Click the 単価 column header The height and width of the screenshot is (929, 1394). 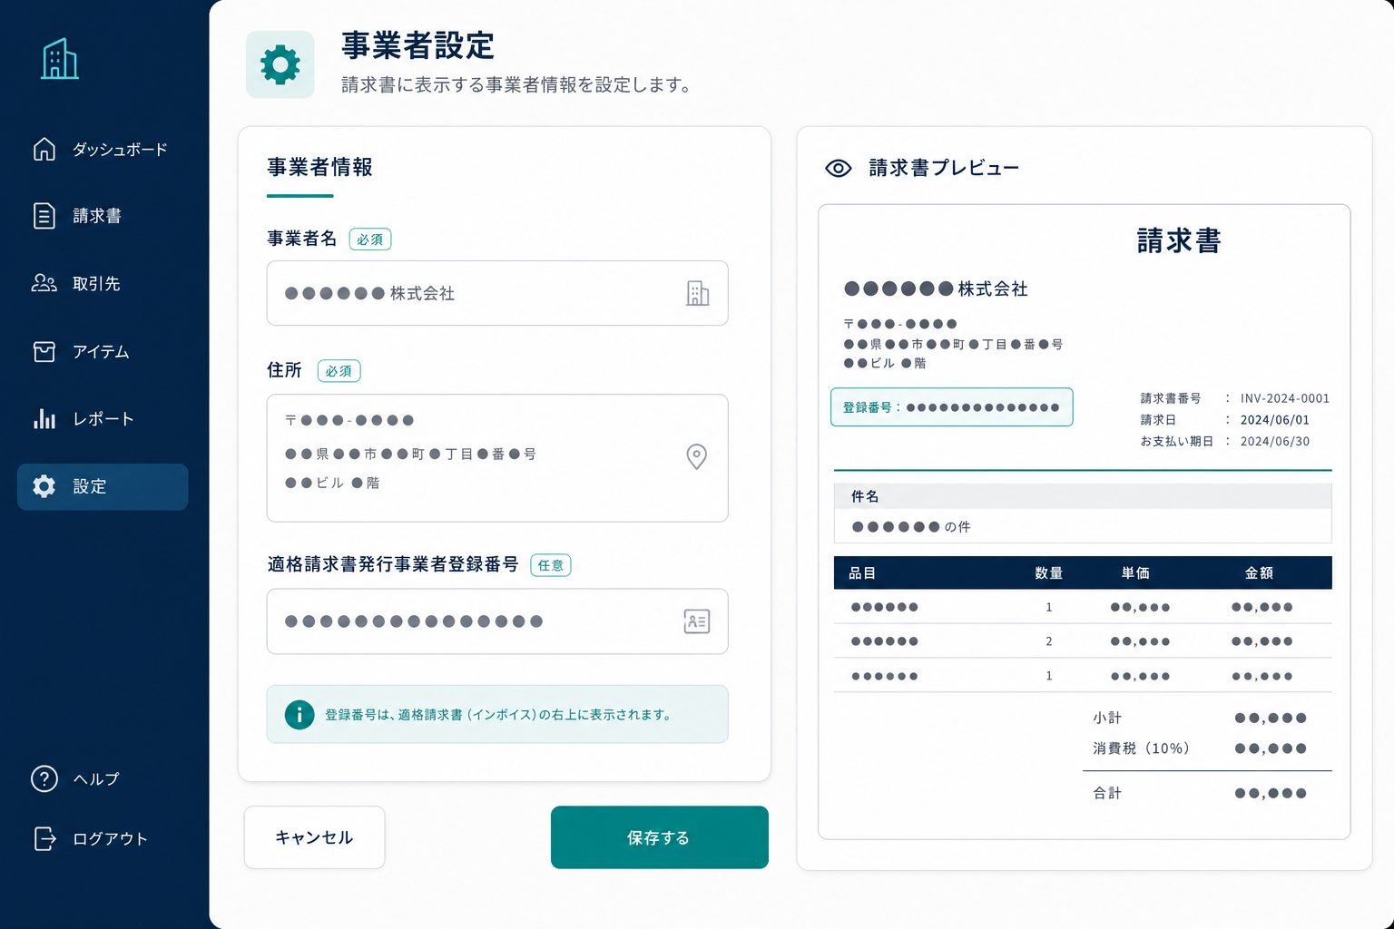pos(1135,573)
